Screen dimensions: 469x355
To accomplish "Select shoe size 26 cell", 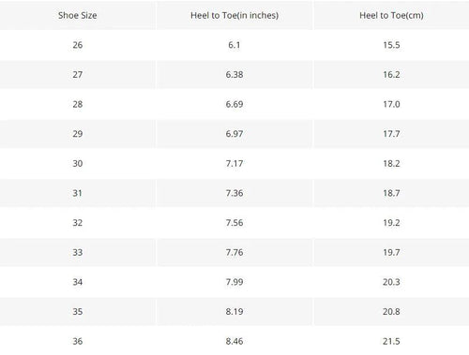I will [x=78, y=45].
